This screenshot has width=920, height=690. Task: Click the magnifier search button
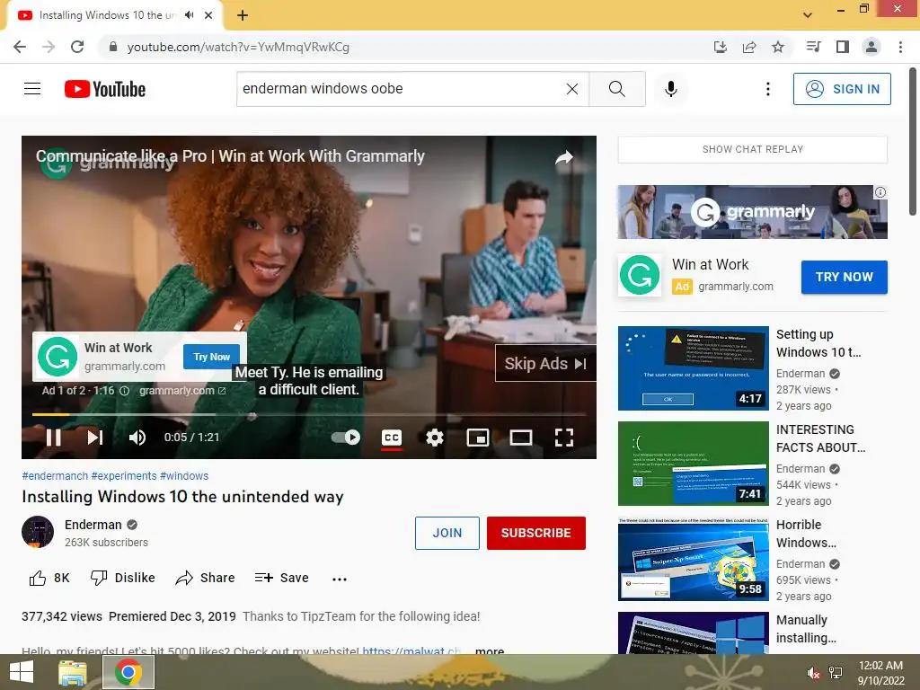[x=616, y=89]
